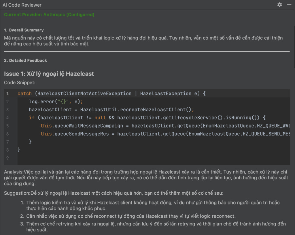Select the Detailed Feedback heading
The image size is (295, 235).
[x=26, y=61]
